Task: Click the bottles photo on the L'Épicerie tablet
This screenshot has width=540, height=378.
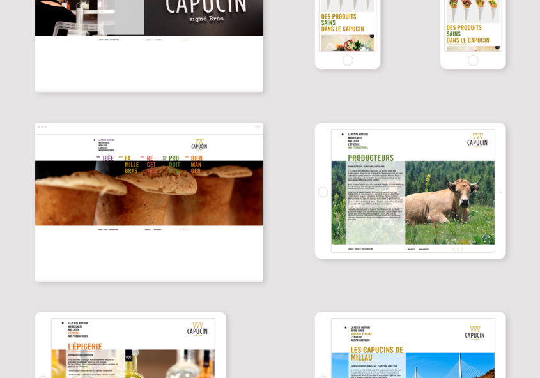Action: pos(133,364)
